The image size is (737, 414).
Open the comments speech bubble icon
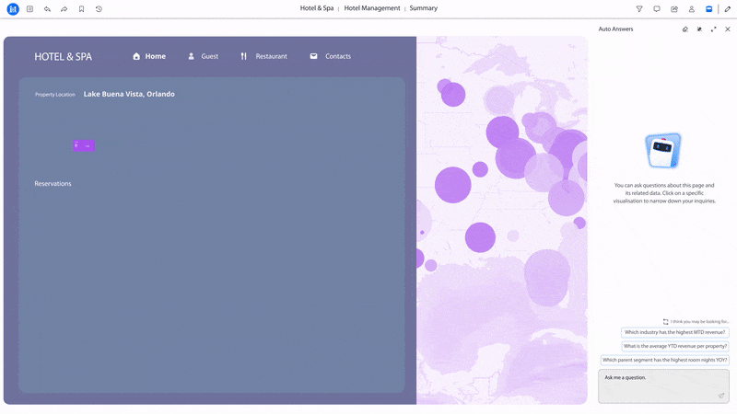coord(657,8)
